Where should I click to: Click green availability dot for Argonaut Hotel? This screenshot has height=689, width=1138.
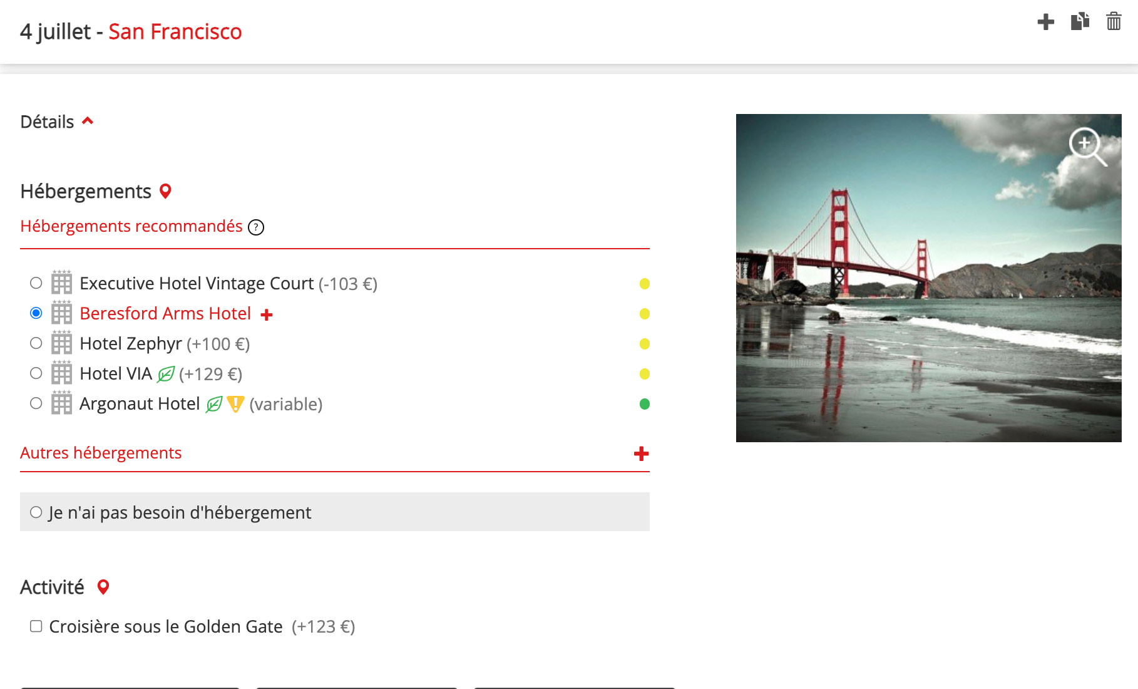pyautogui.click(x=644, y=404)
